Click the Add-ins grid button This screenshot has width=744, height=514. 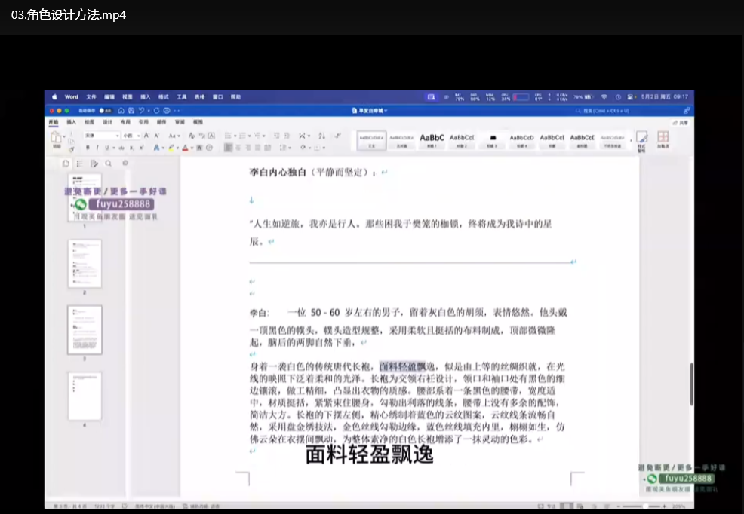point(663,139)
